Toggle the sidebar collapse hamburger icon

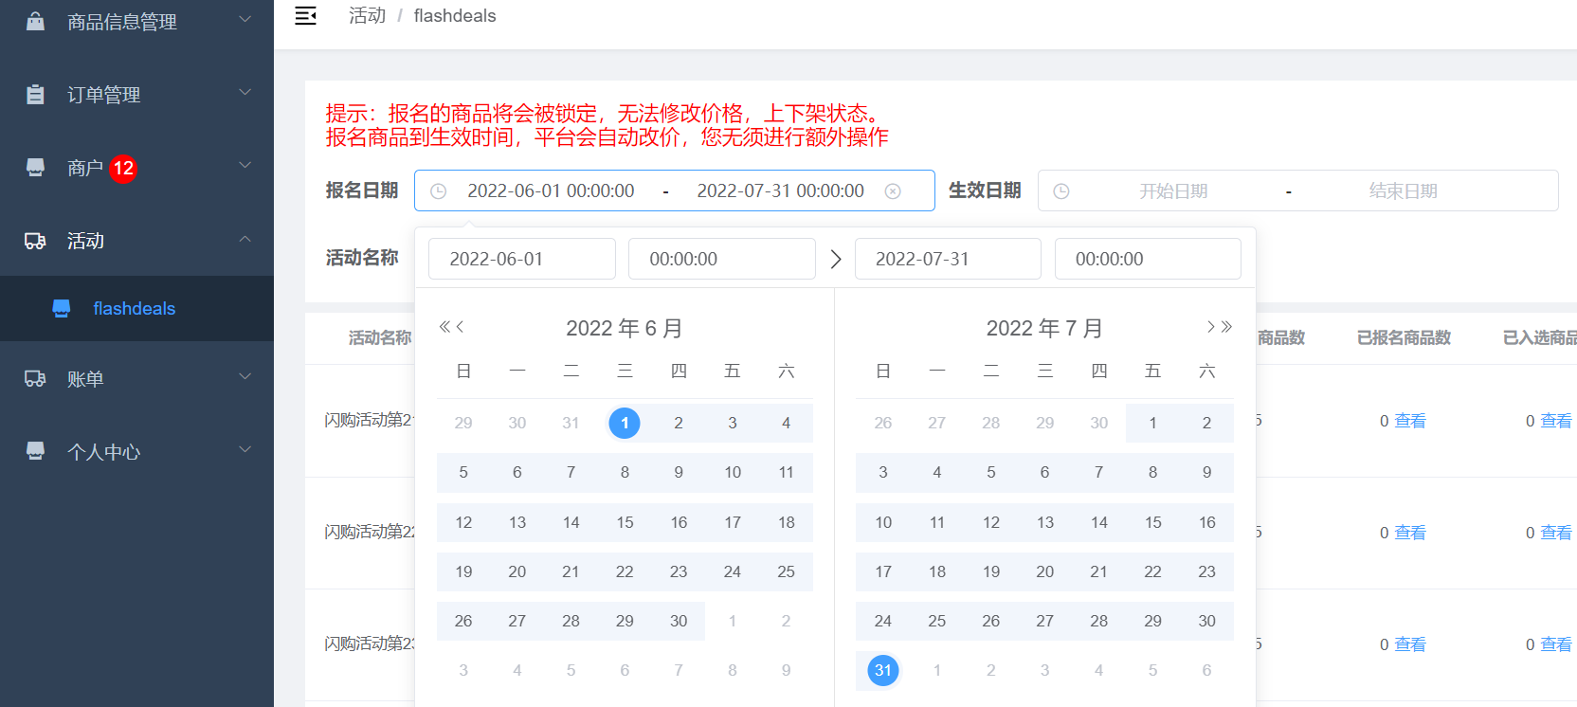click(x=305, y=16)
